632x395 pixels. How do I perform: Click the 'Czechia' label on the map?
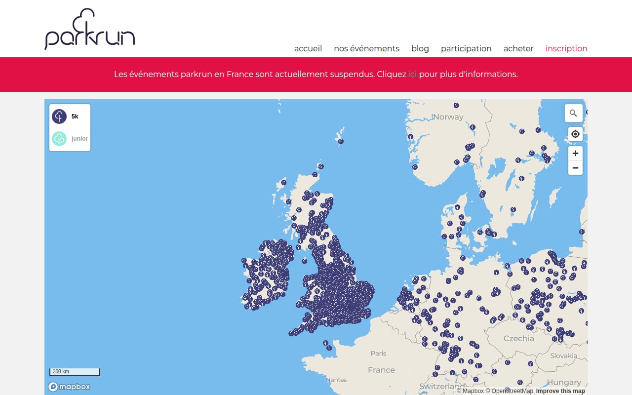(x=518, y=339)
